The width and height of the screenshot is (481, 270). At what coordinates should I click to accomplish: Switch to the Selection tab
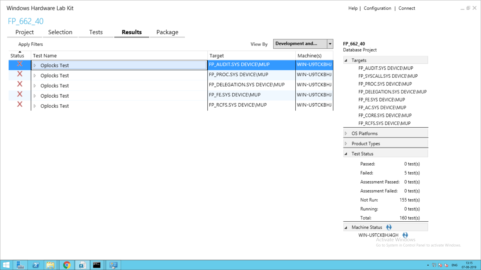tap(60, 32)
